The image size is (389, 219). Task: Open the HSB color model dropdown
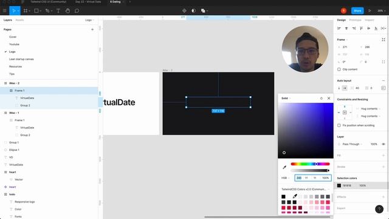[286, 178]
